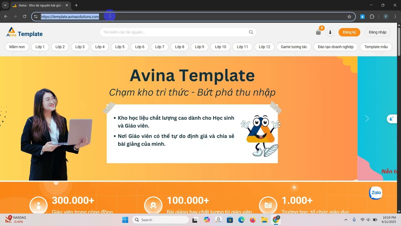Open Firefox from the taskbar

253,220
